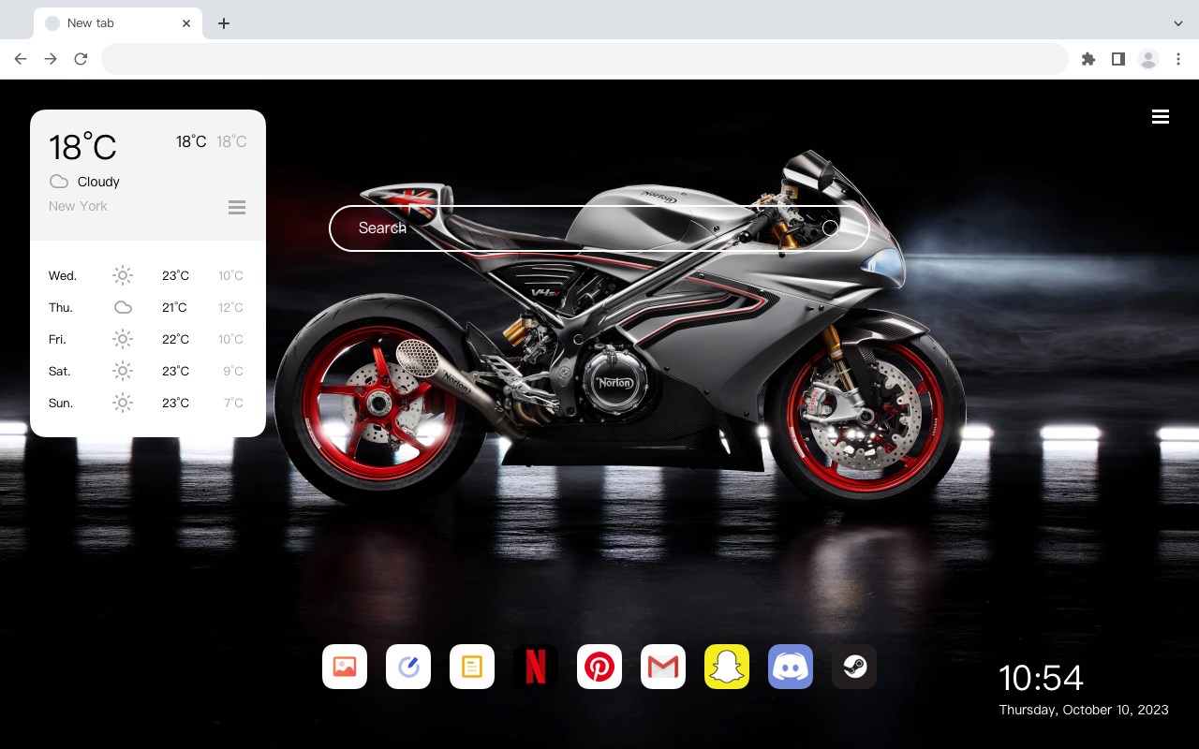The width and height of the screenshot is (1199, 749).
Task: Click the cloudy weather icon
Action: tap(59, 182)
